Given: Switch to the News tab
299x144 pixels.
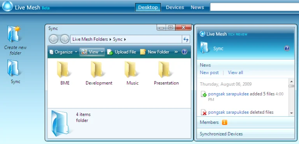Looking at the screenshot, I should point(197,7).
